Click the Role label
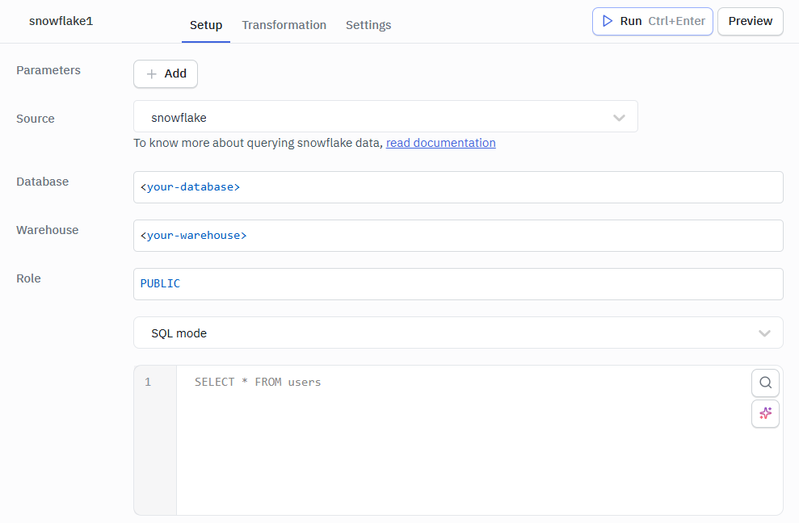799x523 pixels. click(x=28, y=278)
